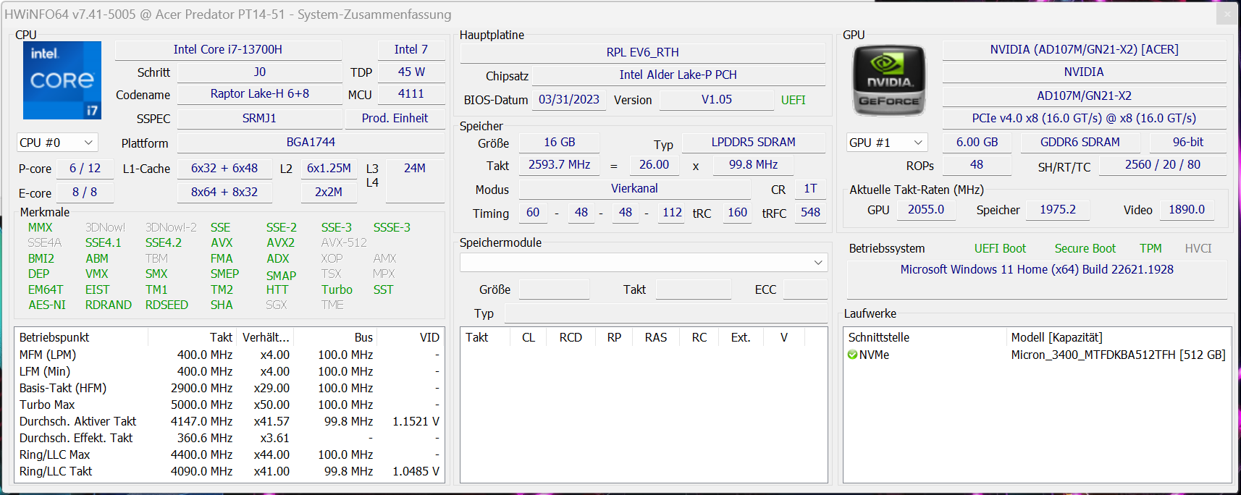Click the Betriebspunkt column header
The height and width of the screenshot is (495, 1241).
coord(81,337)
